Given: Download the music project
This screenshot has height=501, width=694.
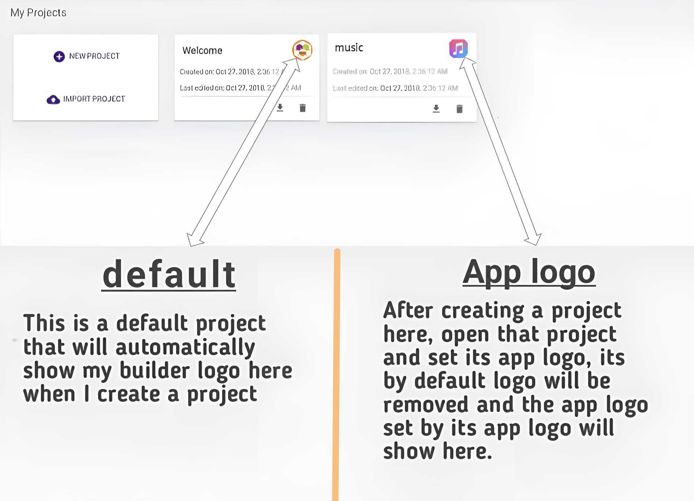Looking at the screenshot, I should [436, 109].
